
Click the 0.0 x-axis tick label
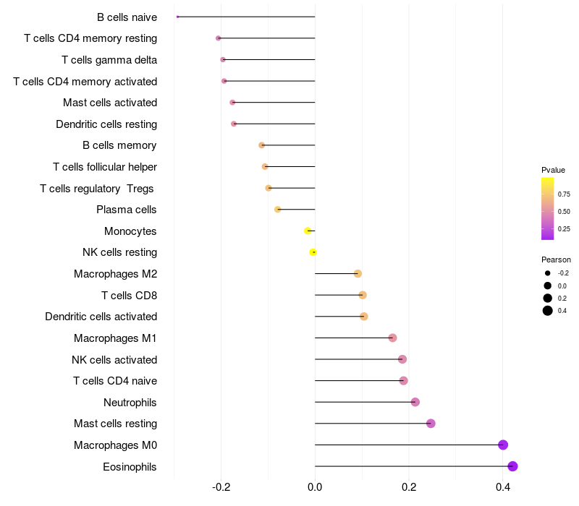pyautogui.click(x=315, y=487)
